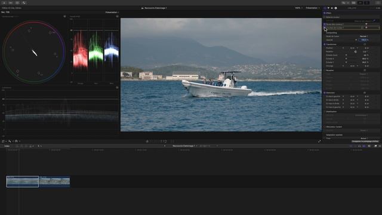Open the Adaptation spatiale Type dropdown
The image size is (382, 215).
tap(363, 138)
